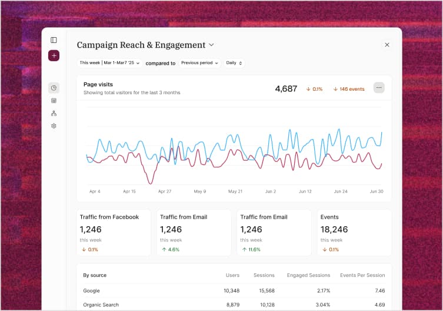This screenshot has width=443, height=311.
Task: Toggle the sidebar panel icon
Action: coord(54,40)
